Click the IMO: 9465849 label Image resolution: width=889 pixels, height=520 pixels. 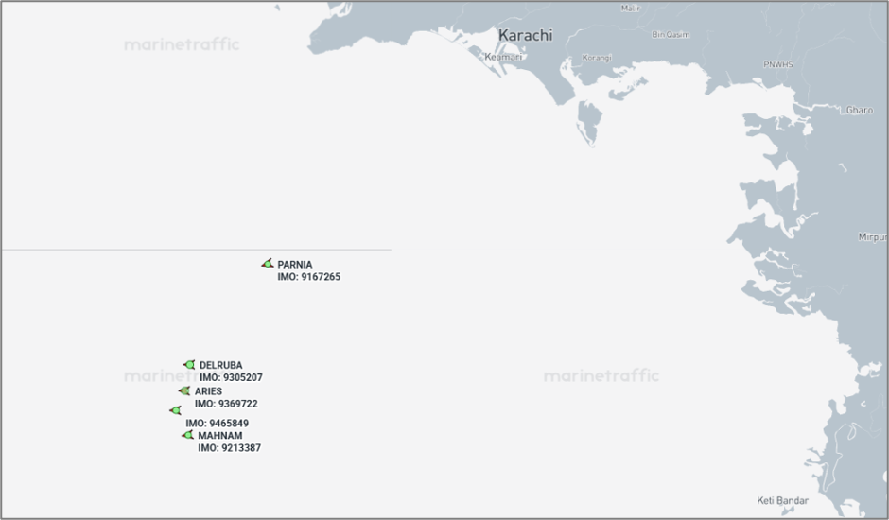coord(218,423)
